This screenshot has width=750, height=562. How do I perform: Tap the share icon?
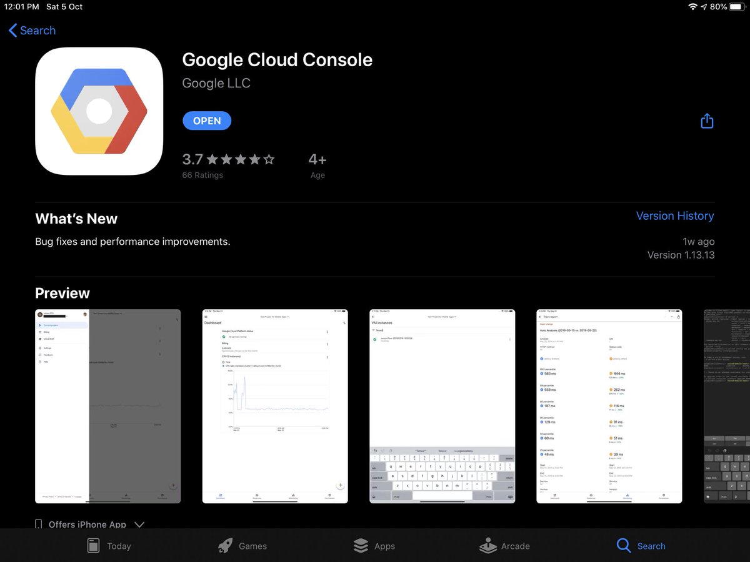(x=707, y=121)
